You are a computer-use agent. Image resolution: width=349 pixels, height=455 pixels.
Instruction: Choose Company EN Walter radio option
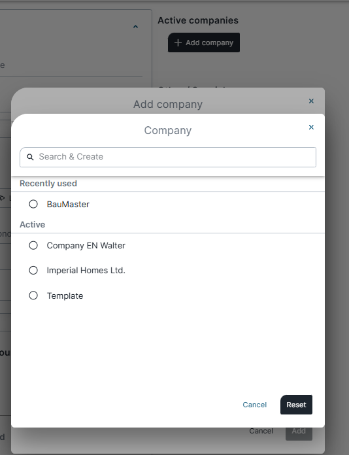pyautogui.click(x=33, y=245)
